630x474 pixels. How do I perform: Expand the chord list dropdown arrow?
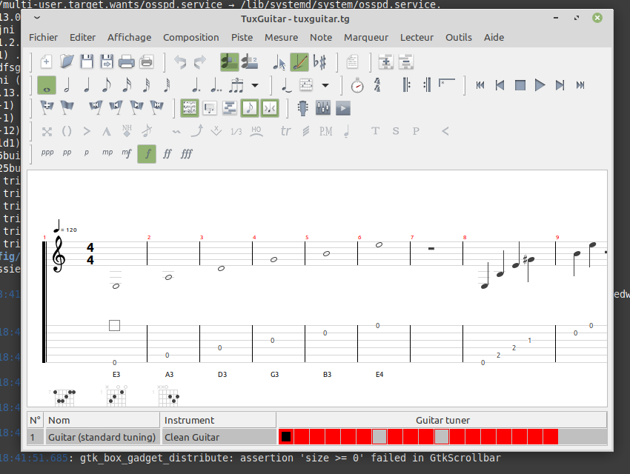[x=325, y=85]
